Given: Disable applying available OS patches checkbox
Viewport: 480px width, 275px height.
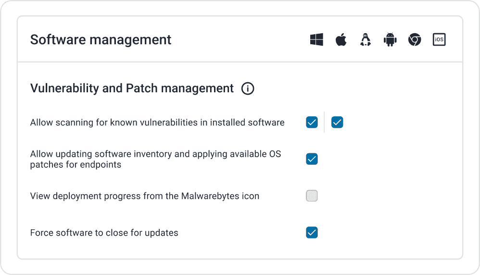Looking at the screenshot, I should coord(312,159).
